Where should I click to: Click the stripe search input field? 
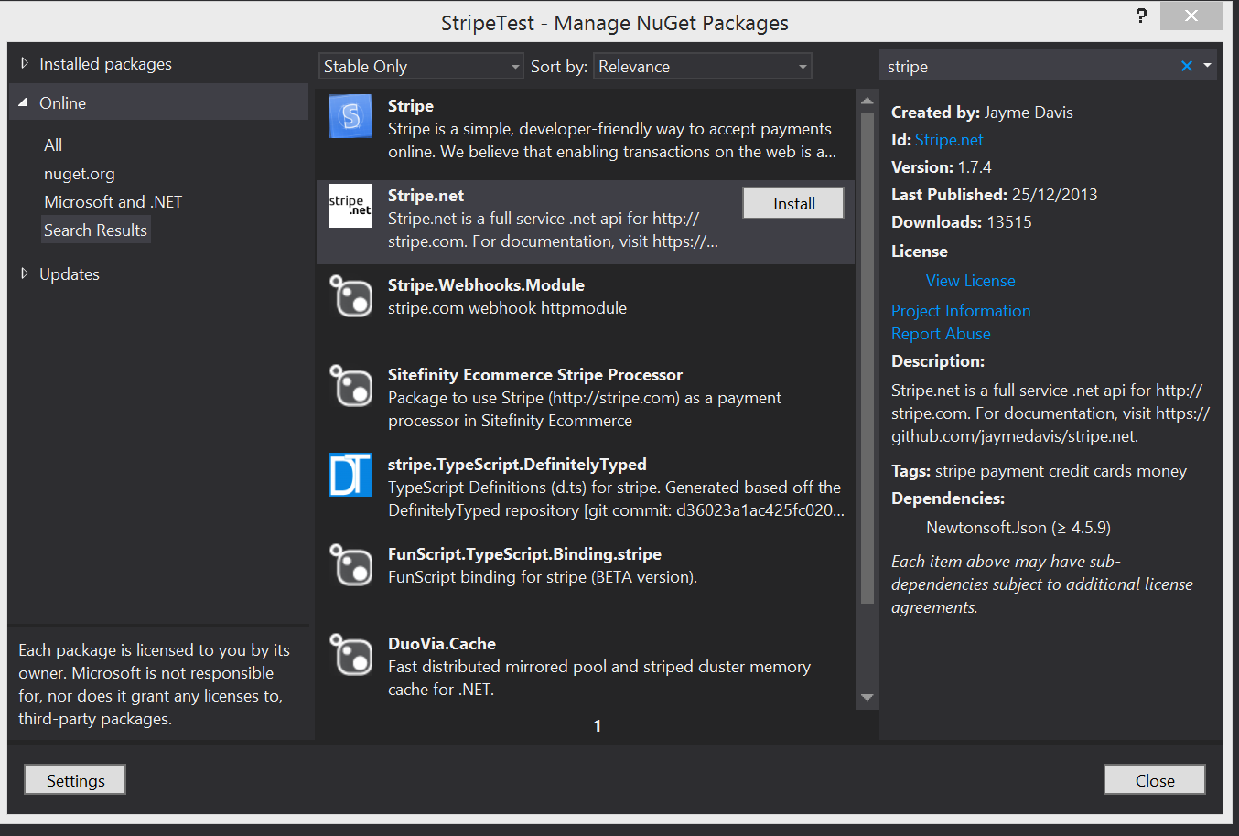[x=1029, y=66]
